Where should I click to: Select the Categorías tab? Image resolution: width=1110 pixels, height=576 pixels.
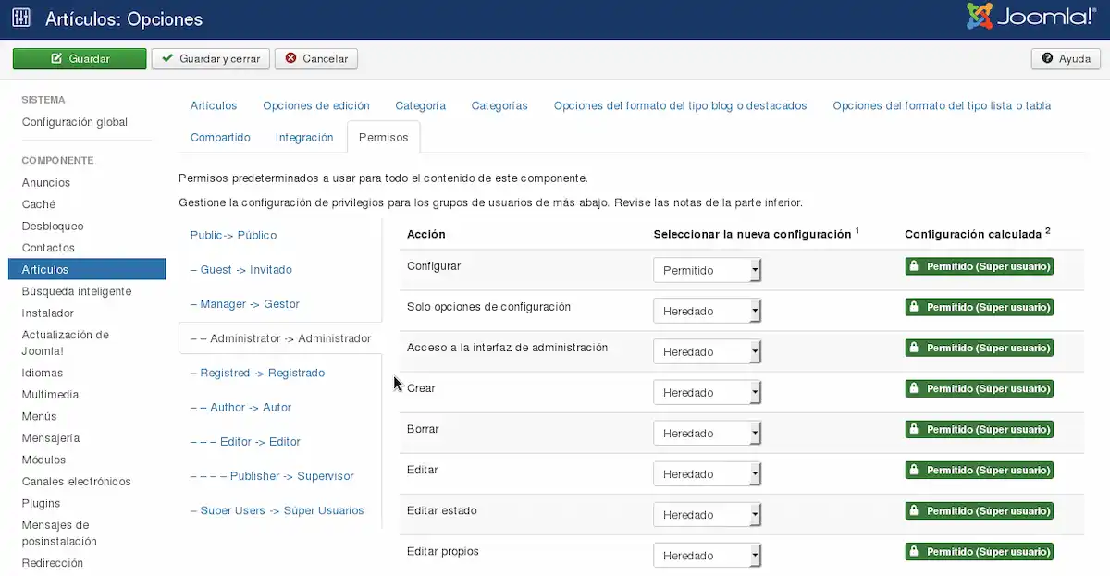click(499, 105)
